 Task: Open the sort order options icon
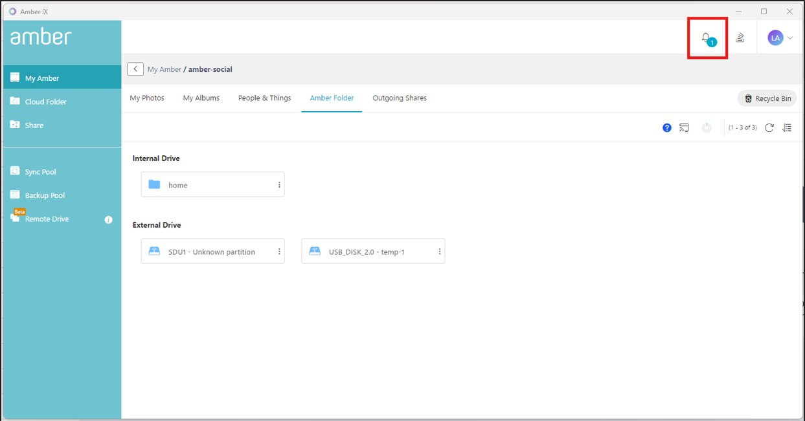[x=787, y=128]
